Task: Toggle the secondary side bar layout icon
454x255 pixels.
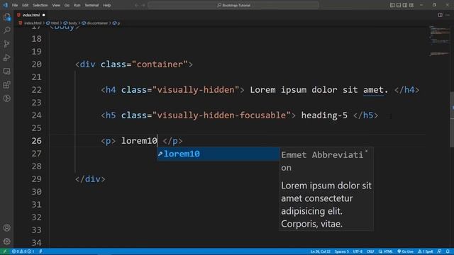Action: pyautogui.click(x=405, y=5)
